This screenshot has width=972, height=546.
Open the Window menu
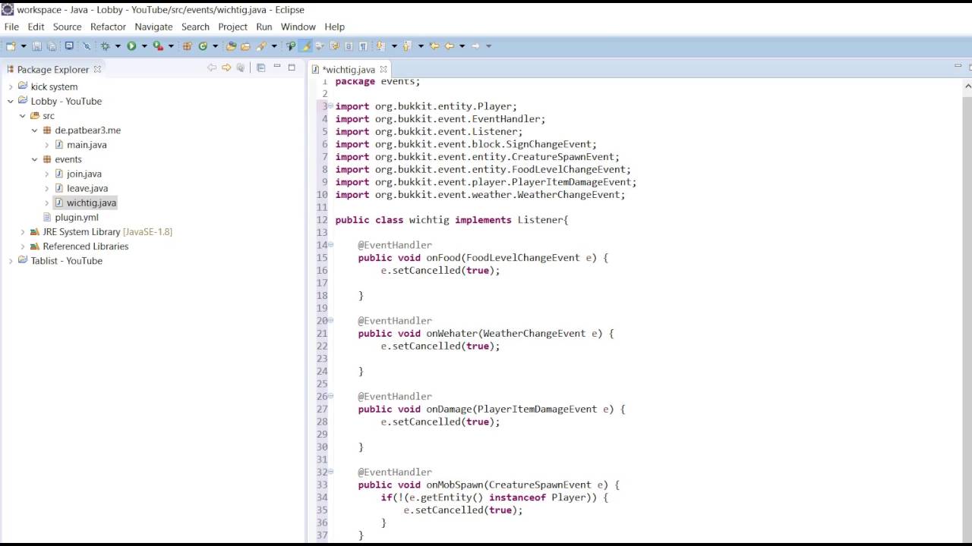pyautogui.click(x=298, y=27)
